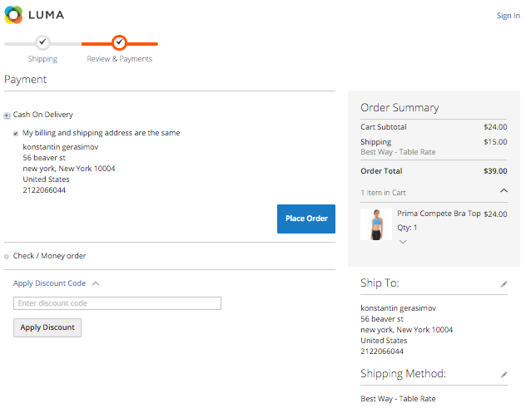Edit the Ship To address pencil icon
Image resolution: width=531 pixels, height=418 pixels.
504,284
